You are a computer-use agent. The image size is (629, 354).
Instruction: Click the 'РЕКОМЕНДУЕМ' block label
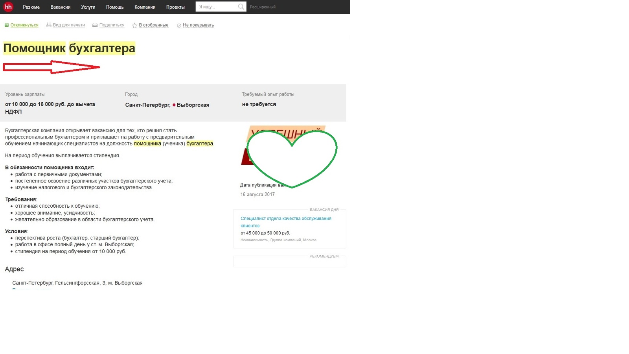point(324,256)
